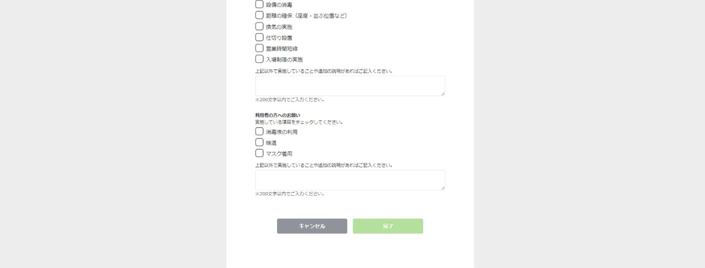Click the 消毒液の利用 label text
The image size is (705, 268).
(x=282, y=132)
